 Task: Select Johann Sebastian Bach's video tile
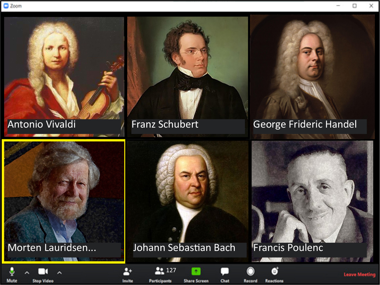point(188,201)
